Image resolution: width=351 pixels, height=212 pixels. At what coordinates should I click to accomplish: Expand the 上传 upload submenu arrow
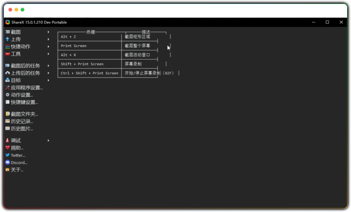point(48,39)
